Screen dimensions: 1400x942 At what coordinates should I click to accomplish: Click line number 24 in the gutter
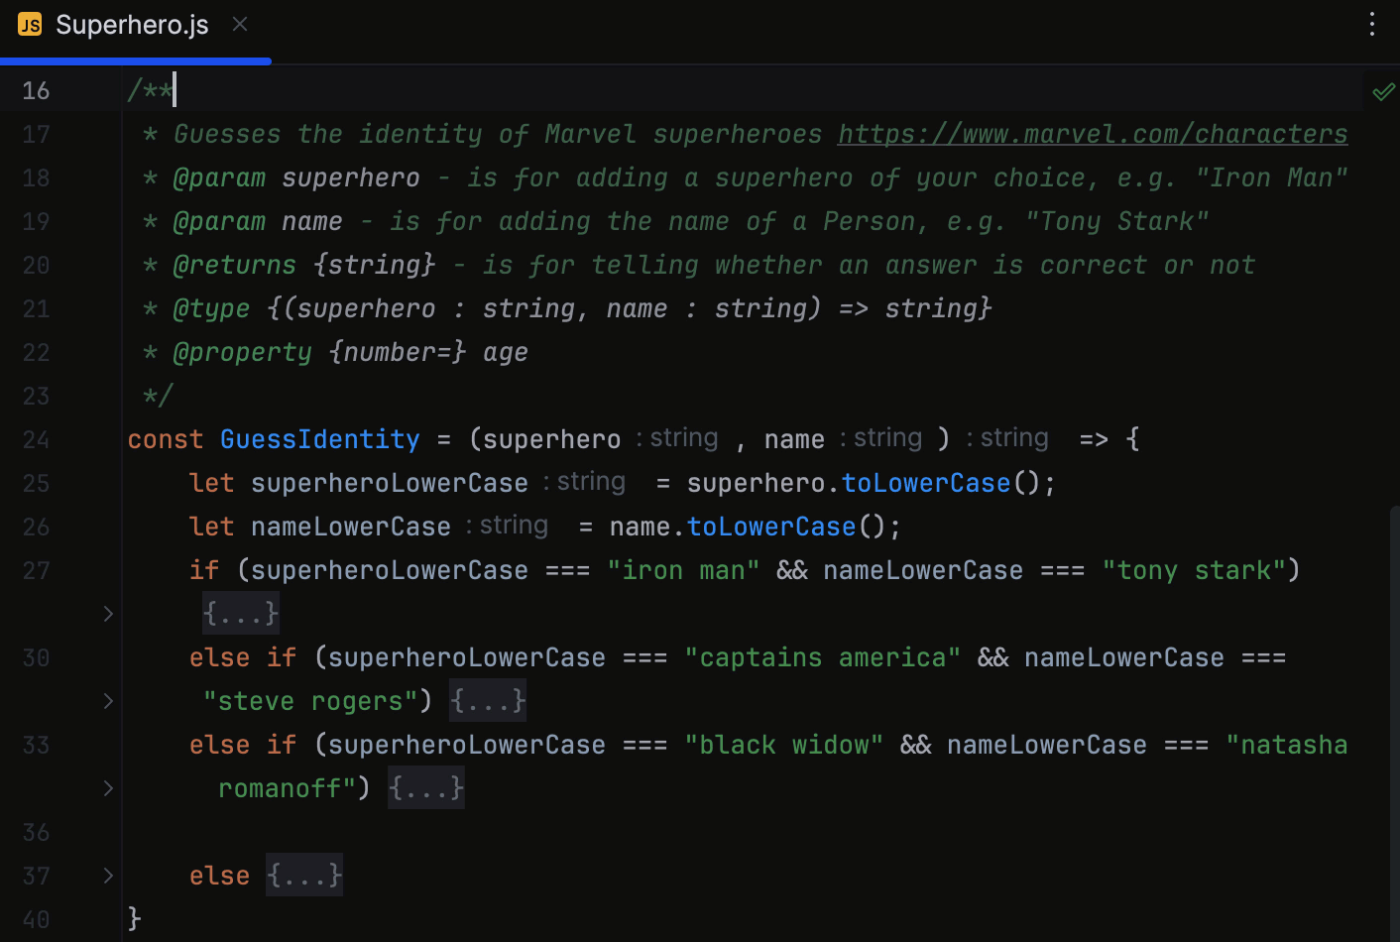pyautogui.click(x=36, y=439)
